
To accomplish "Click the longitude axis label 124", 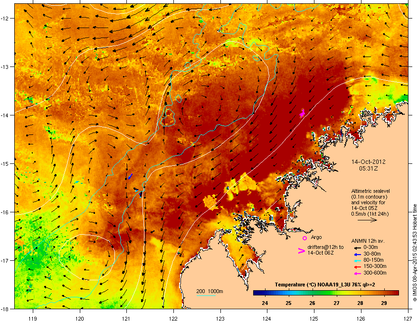I will click(267, 318).
